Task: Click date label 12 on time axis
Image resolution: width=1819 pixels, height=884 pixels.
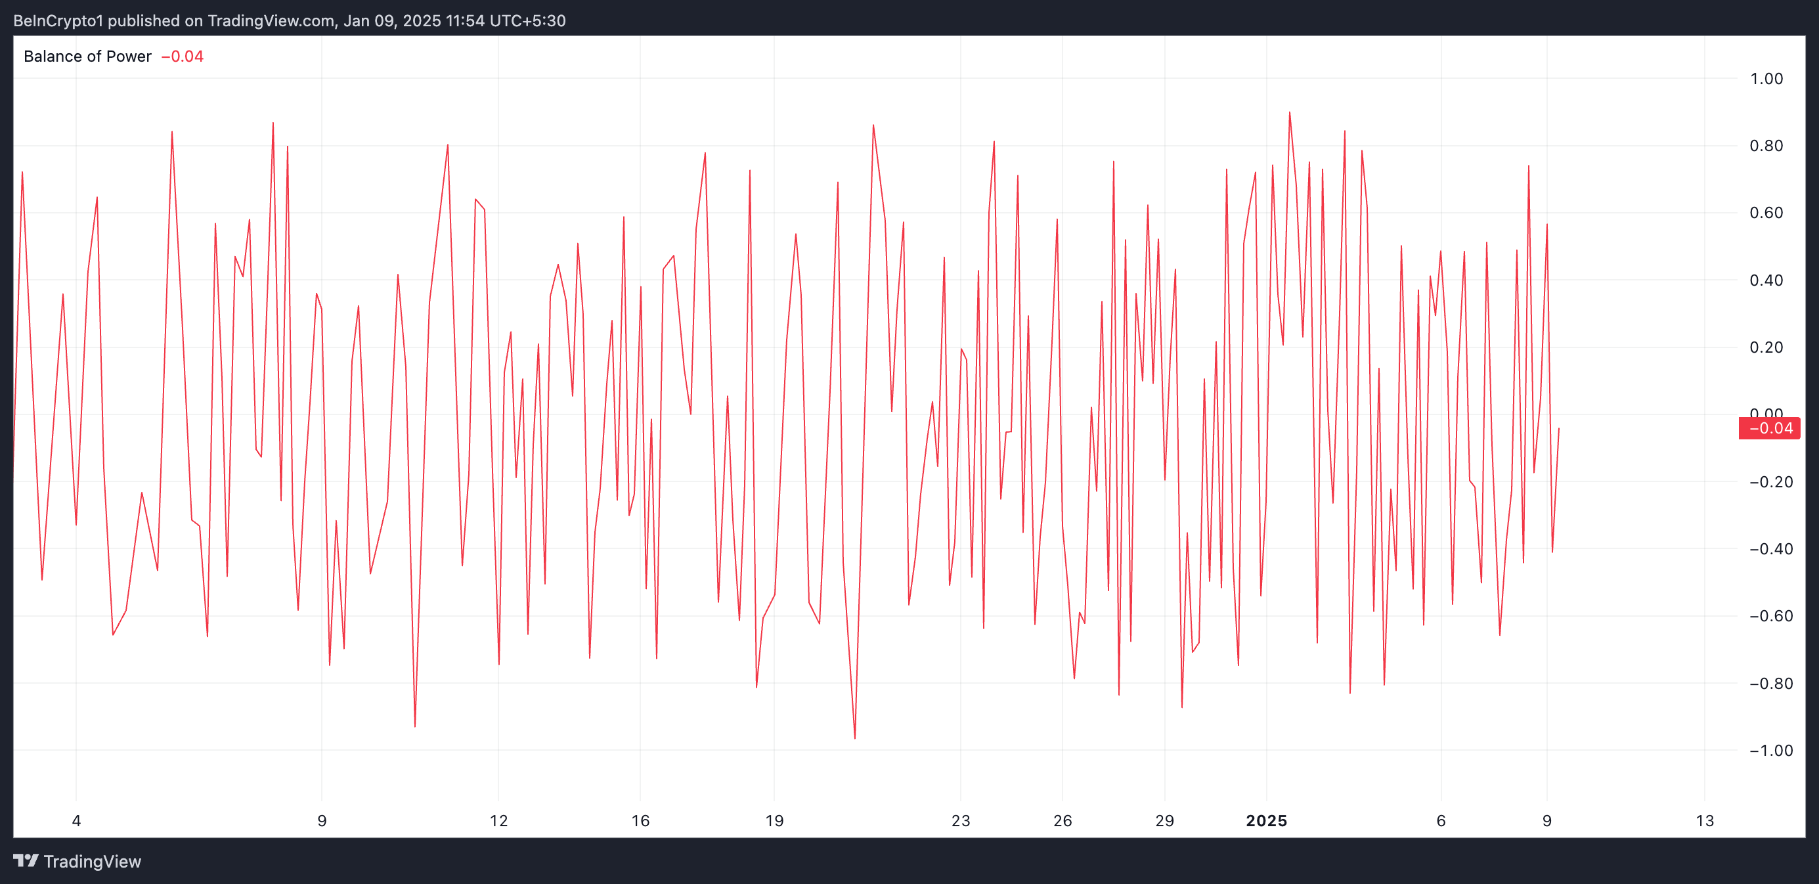Action: [498, 820]
